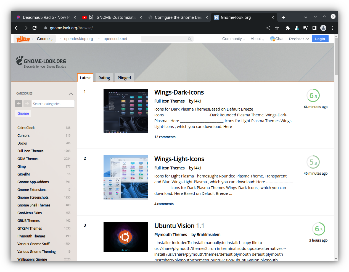Click the lock icon in address bar
The image size is (349, 272).
click(x=46, y=28)
